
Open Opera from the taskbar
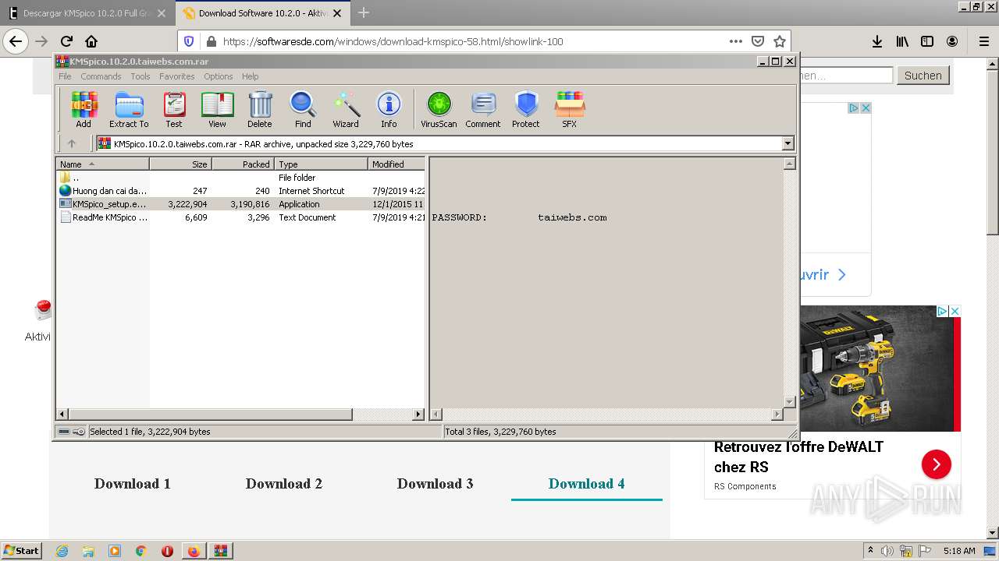click(167, 551)
